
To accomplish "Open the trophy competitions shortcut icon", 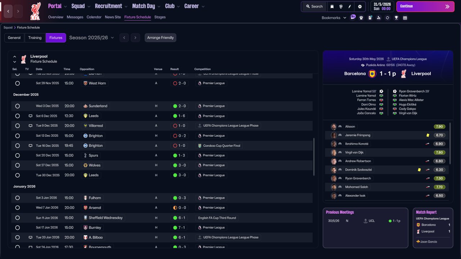I will pyautogui.click(x=396, y=18).
